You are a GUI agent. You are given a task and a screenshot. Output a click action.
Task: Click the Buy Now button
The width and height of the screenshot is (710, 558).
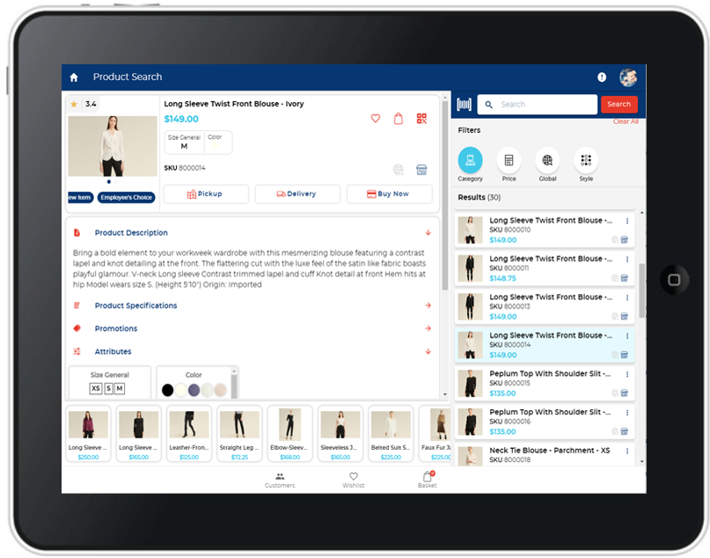pos(390,195)
